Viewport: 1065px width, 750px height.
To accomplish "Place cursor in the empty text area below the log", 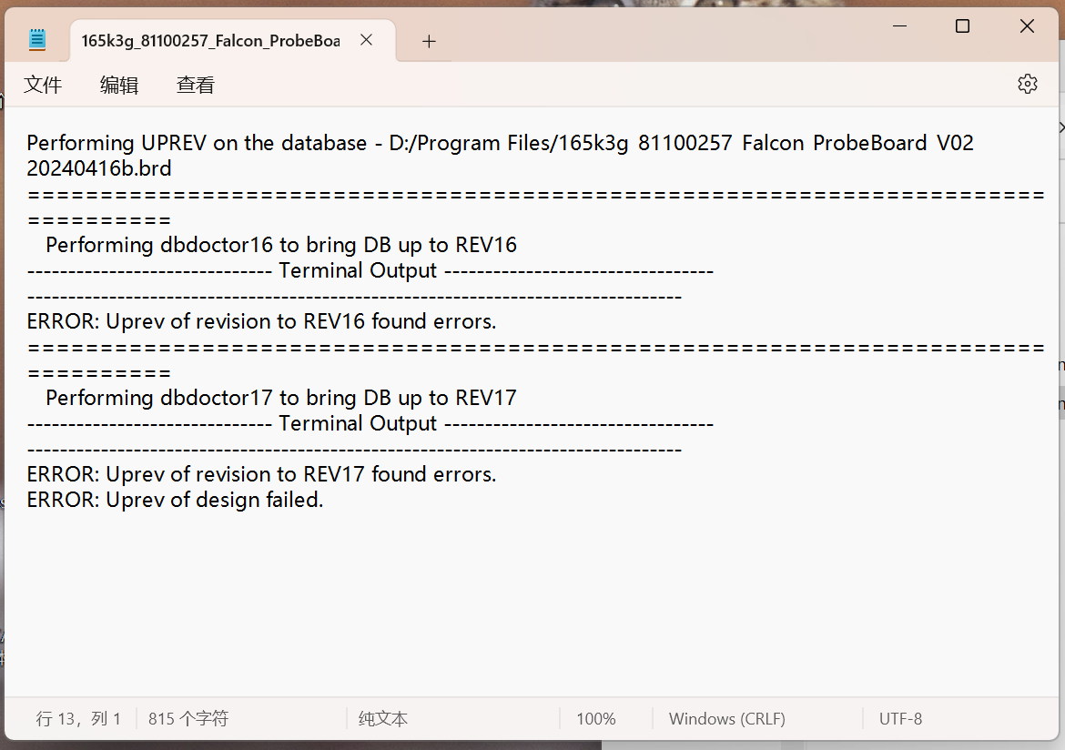I will click(530, 604).
